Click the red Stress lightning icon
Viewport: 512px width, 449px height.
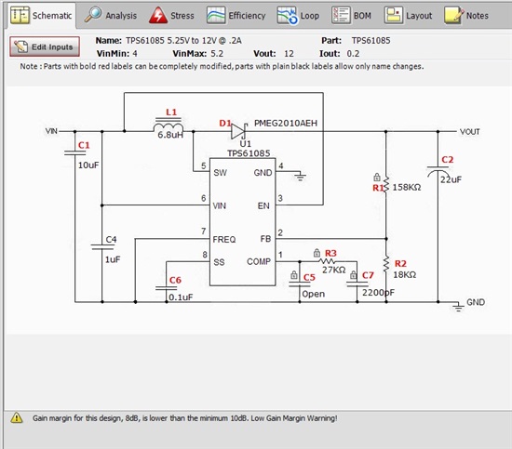pyautogui.click(x=158, y=15)
